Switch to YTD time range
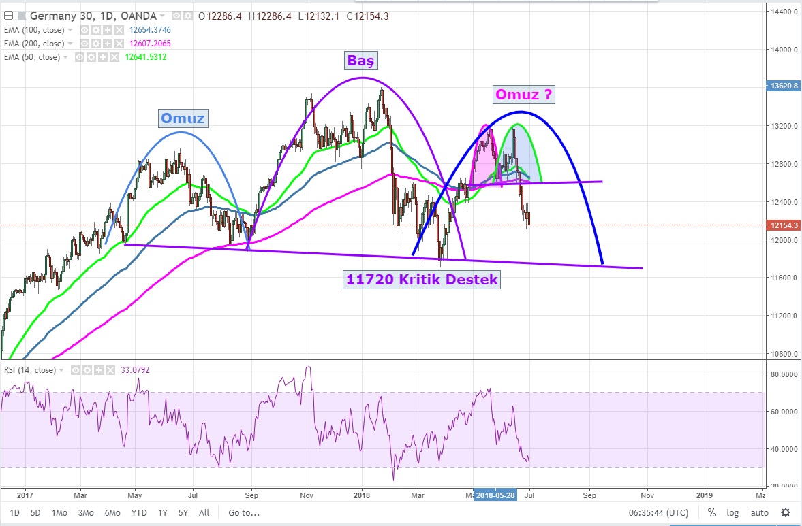Screen dimensions: 802x526 pos(139,512)
